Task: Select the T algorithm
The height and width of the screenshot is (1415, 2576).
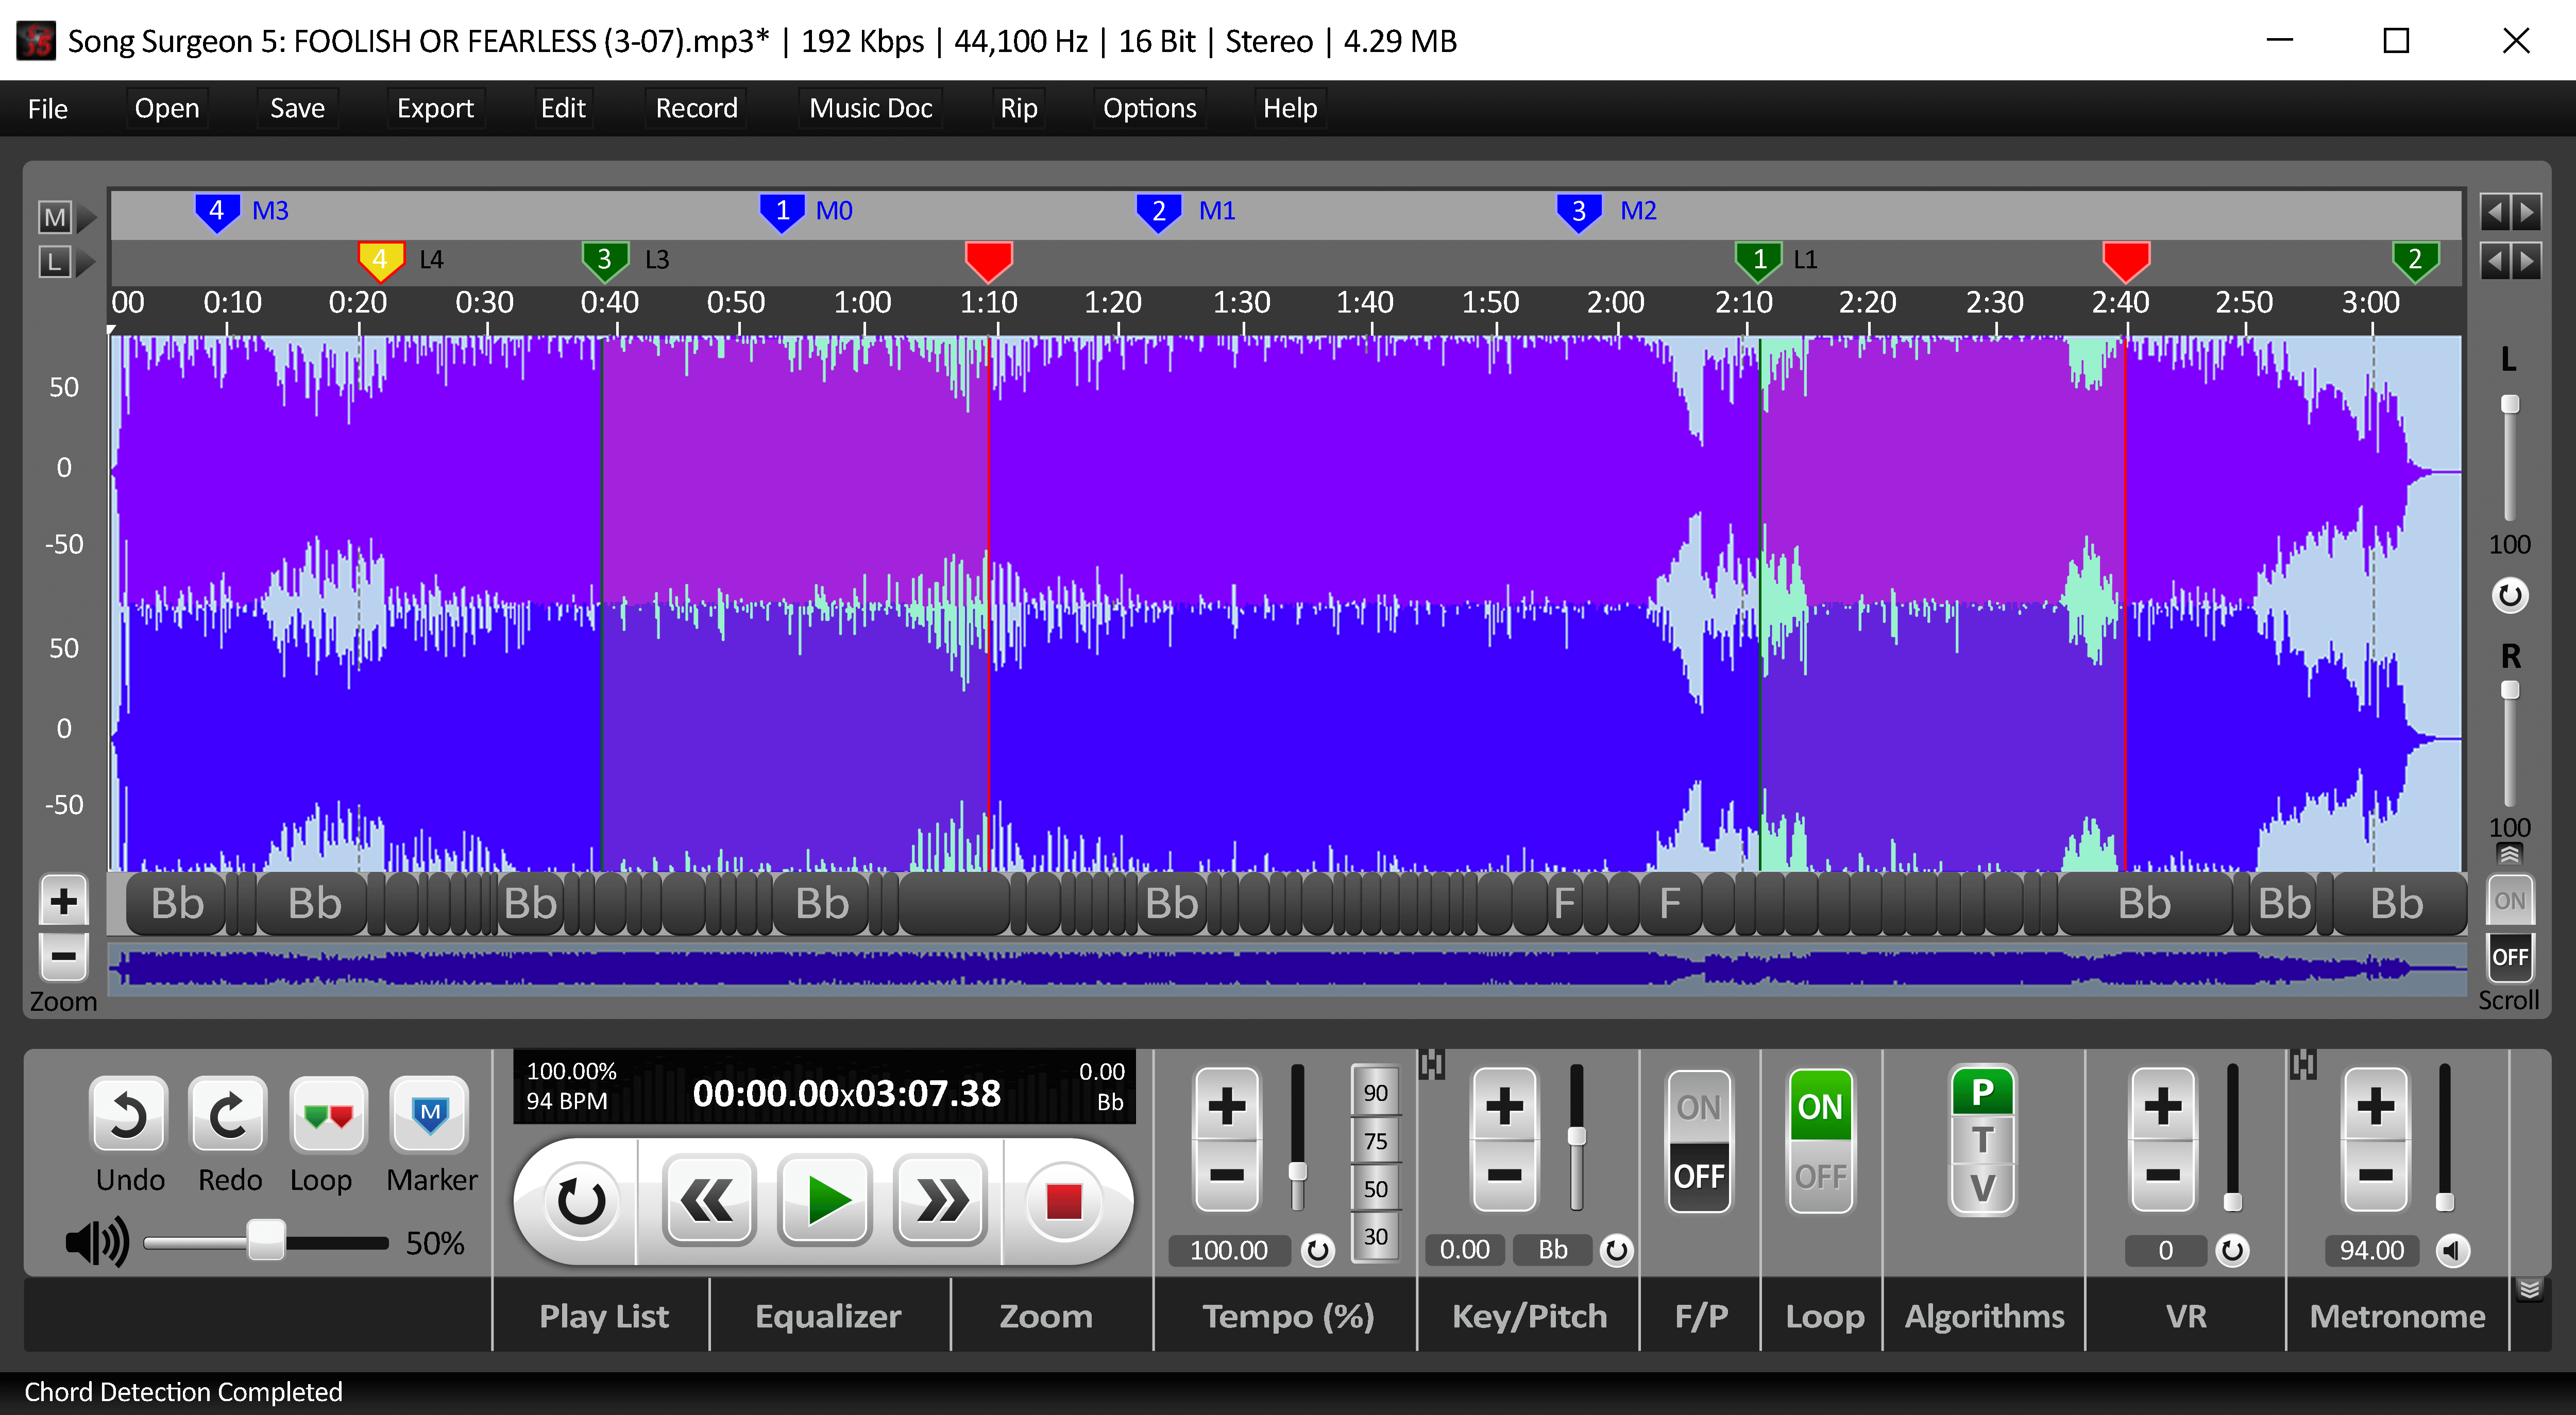Action: coord(1982,1140)
